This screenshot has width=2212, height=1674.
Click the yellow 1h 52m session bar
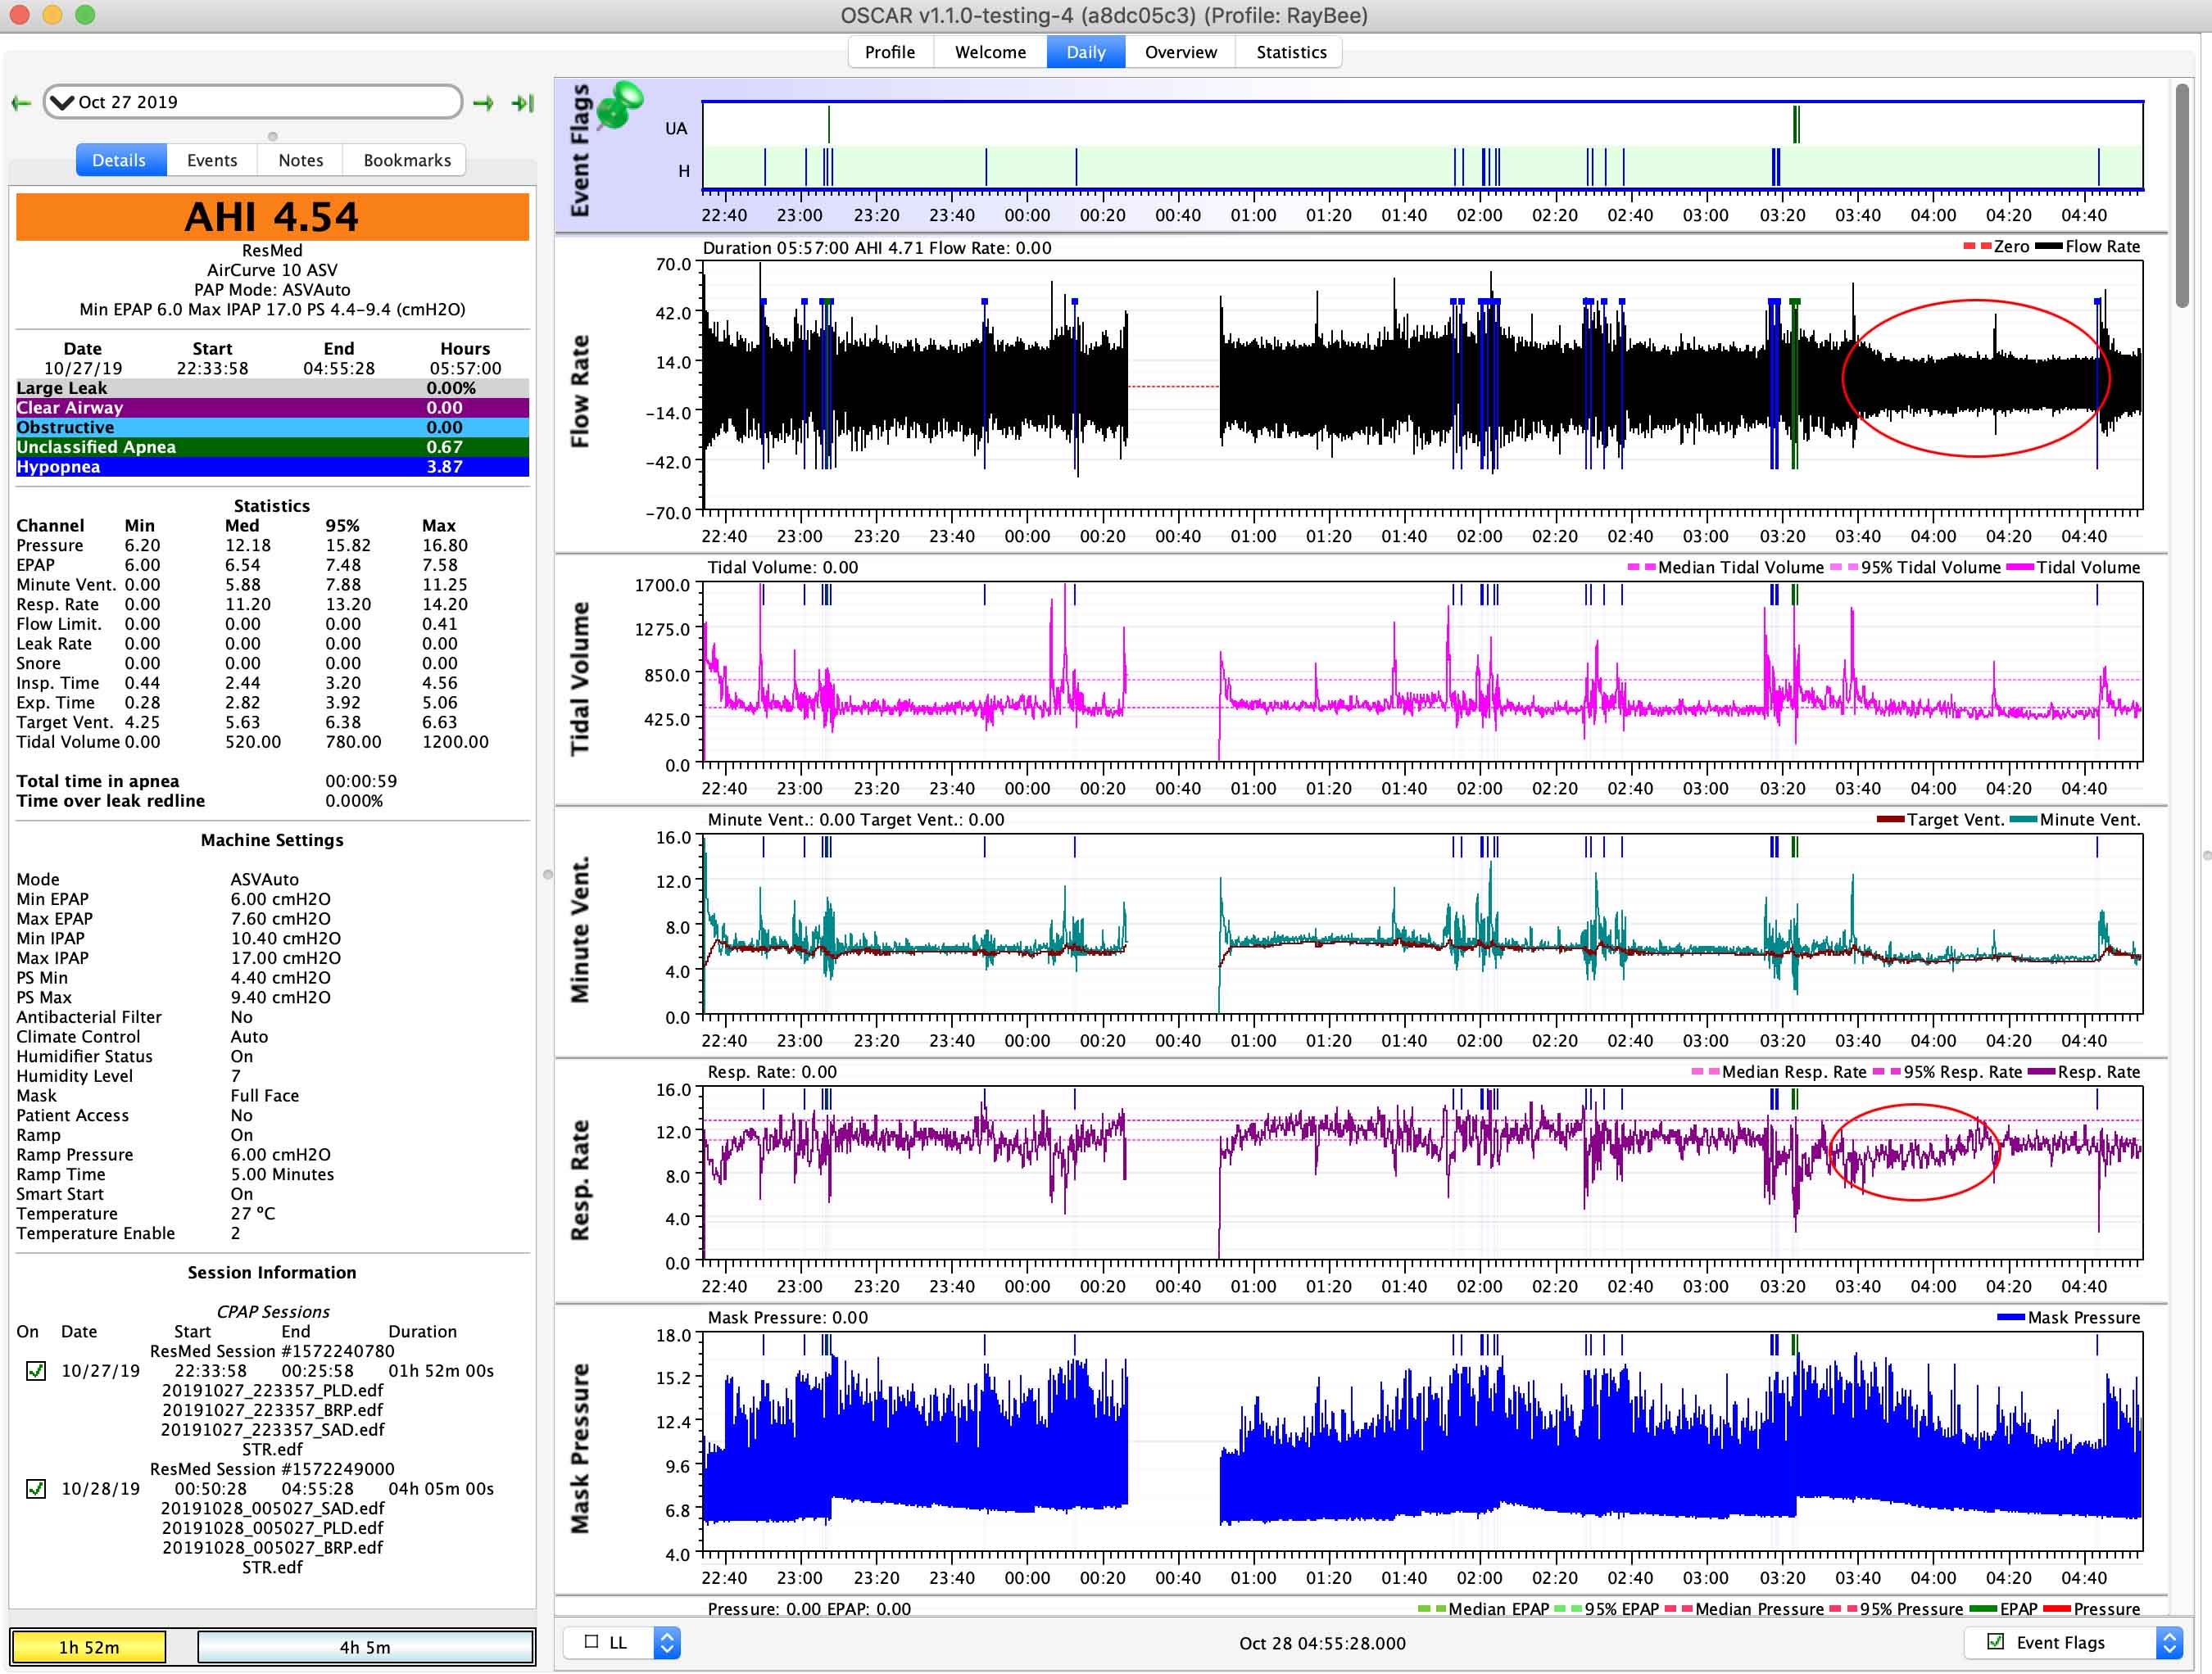(x=88, y=1647)
